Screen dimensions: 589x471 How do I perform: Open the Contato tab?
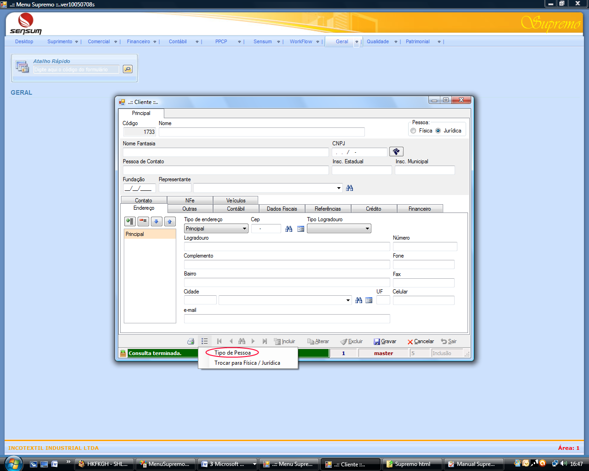click(144, 200)
